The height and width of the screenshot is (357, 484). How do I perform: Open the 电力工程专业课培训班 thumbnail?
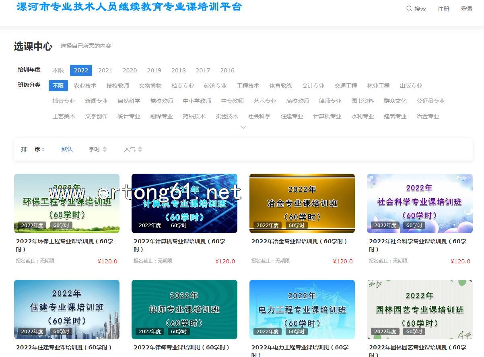tap(302, 310)
